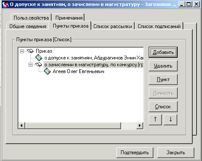Image resolution: width=202 pixels, height=161 pixels.
Task: Go to the Общие сведения tab
Action: pos(28,26)
